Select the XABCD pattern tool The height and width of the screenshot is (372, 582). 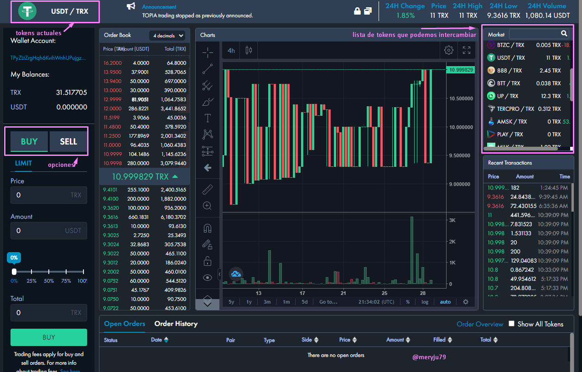pos(208,134)
